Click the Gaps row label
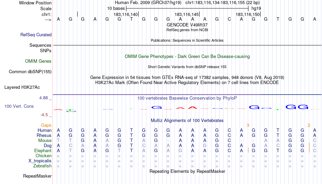The width and height of the screenshot is (322, 184). click(46, 125)
